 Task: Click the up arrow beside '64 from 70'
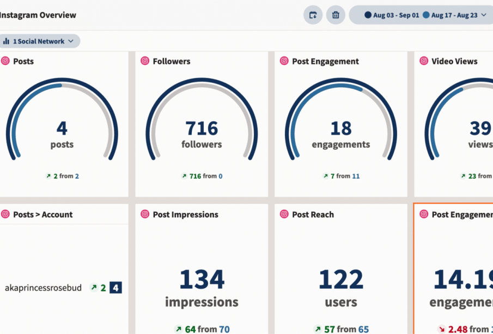179,329
